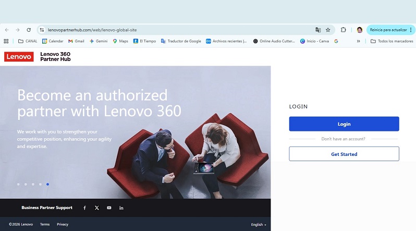Screen dimensions: 416x231
Task: Click the LinkedIn icon in footer
Action: [121, 208]
